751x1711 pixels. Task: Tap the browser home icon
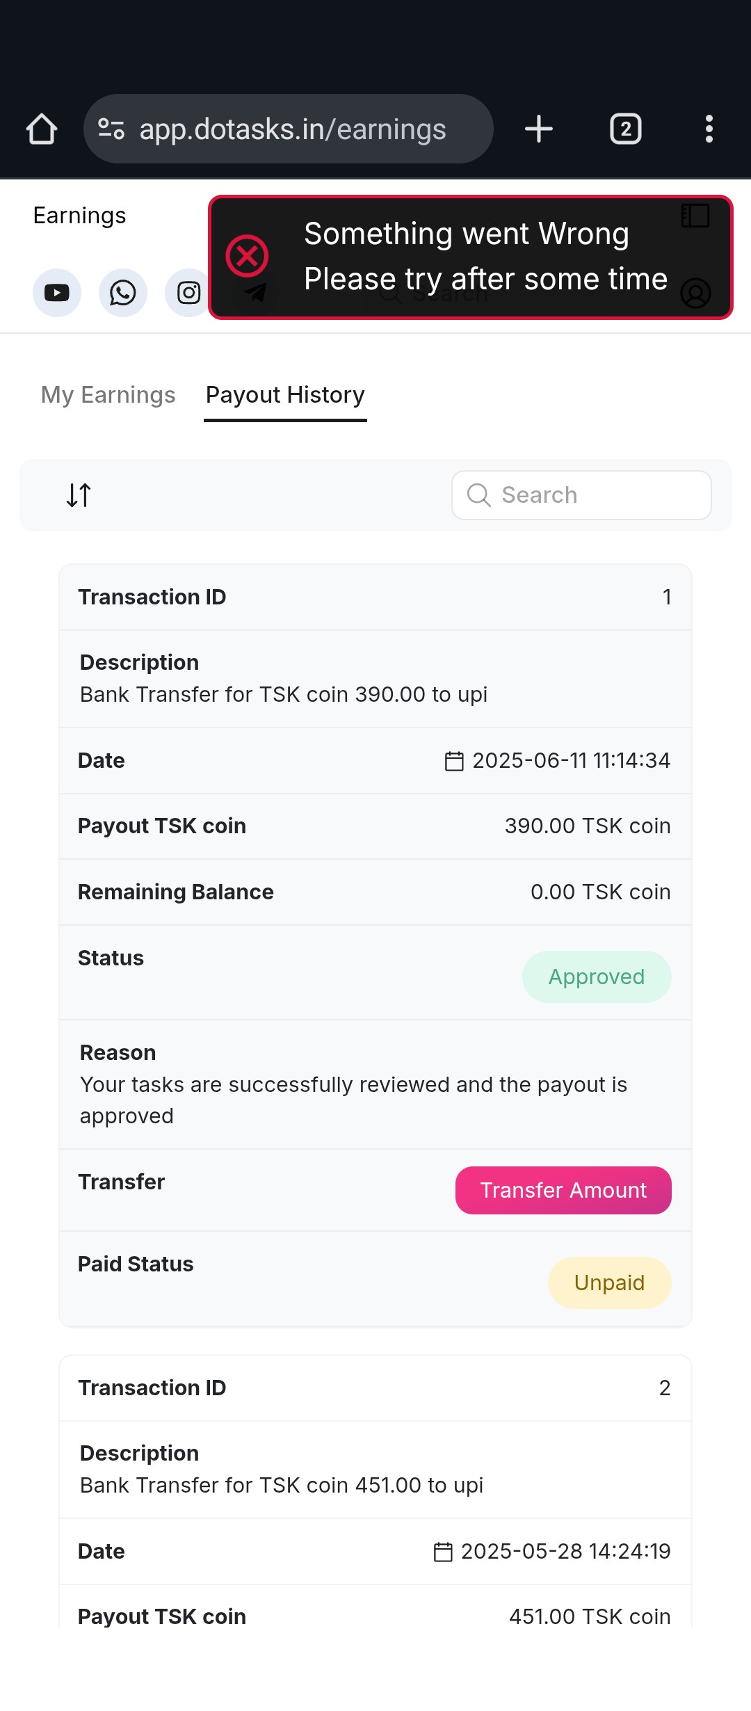click(x=42, y=129)
